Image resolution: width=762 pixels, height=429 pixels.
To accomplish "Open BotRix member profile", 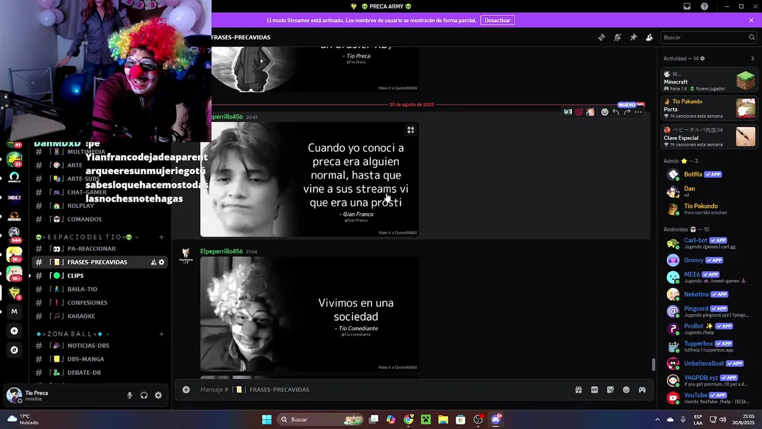I will [710, 175].
